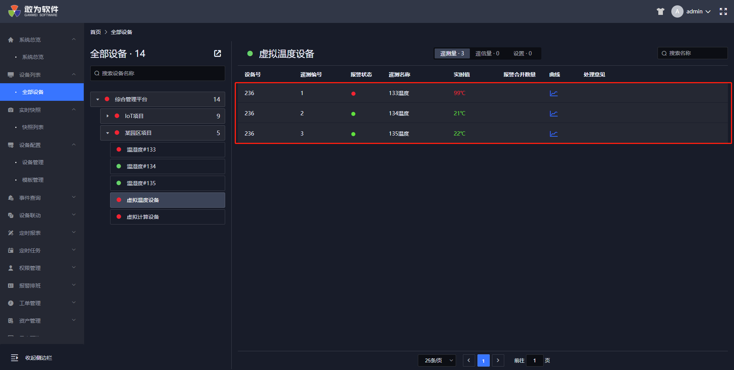Viewport: 734px width, 370px height.
Task: Click the 收起侧边栏 collapse icon
Action: point(15,358)
